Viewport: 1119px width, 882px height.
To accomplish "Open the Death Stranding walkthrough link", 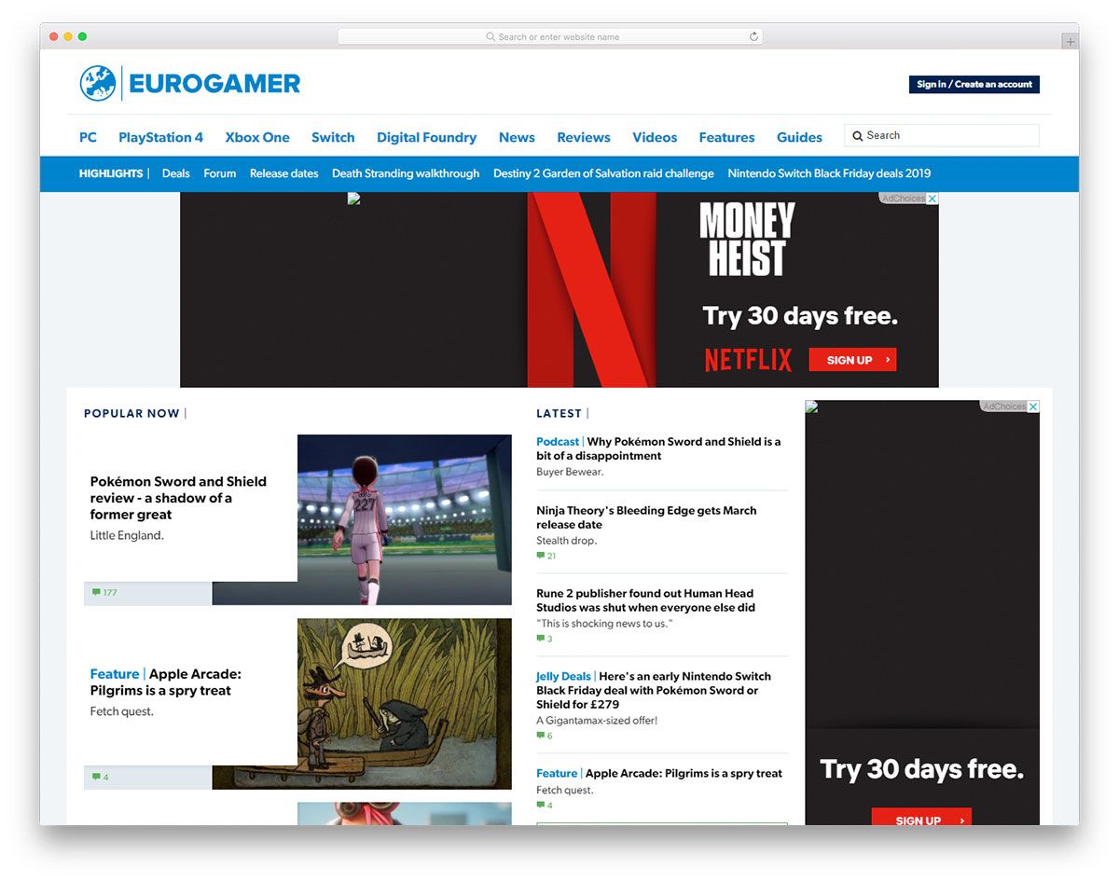I will pos(406,173).
